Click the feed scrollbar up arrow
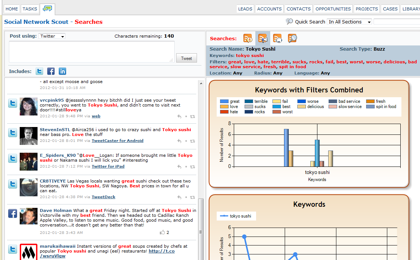This screenshot has width=420, height=260. 201,83
